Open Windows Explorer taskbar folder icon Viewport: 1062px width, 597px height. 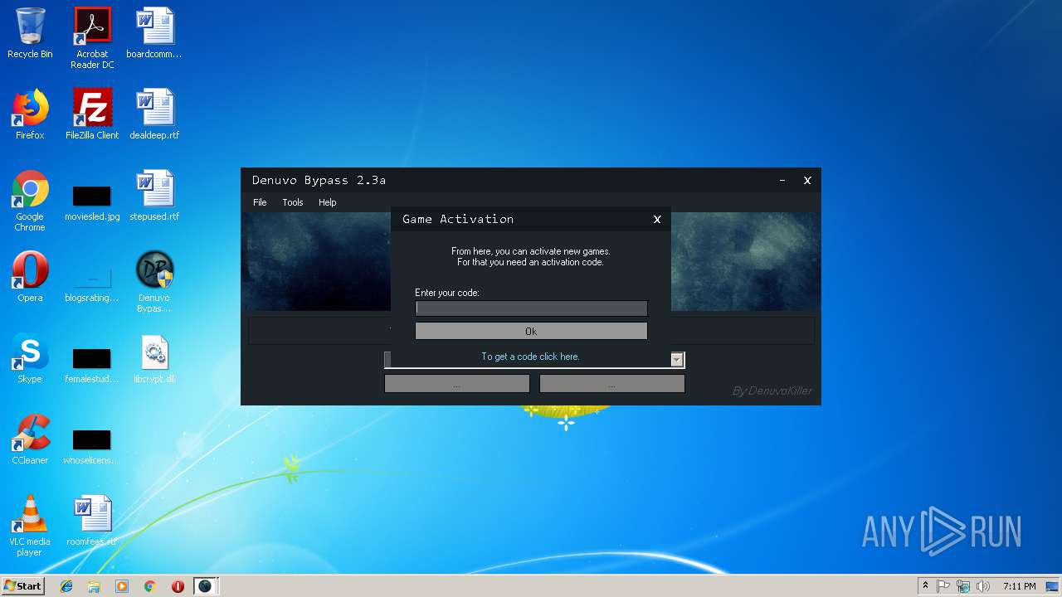click(x=94, y=586)
